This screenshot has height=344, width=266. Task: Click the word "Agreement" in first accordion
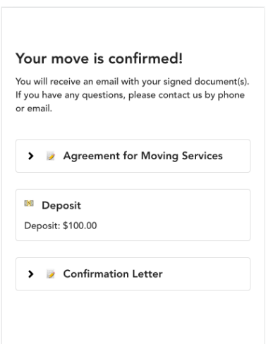(92, 156)
